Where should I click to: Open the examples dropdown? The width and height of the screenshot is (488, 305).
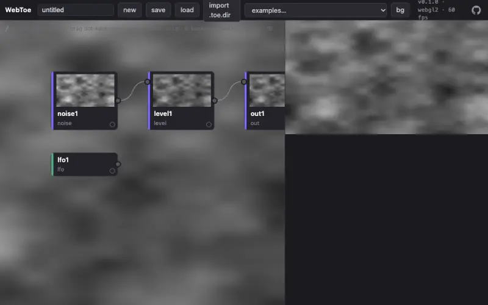(x=315, y=10)
